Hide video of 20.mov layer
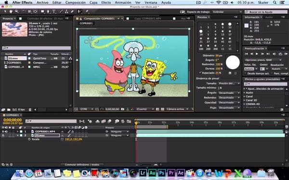 3,135
